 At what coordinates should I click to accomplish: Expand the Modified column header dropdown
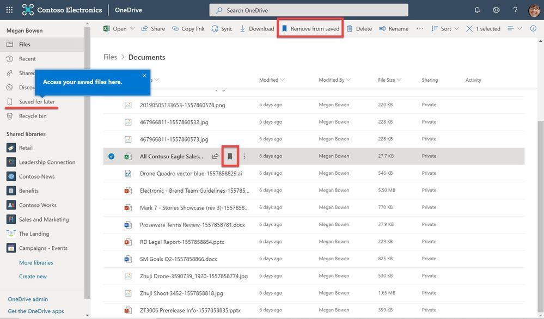click(283, 79)
